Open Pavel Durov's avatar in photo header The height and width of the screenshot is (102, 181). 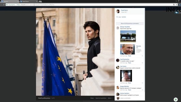[x=118, y=11]
